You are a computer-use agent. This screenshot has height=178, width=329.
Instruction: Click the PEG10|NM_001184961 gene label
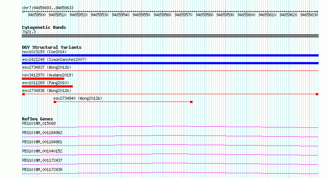(42, 142)
